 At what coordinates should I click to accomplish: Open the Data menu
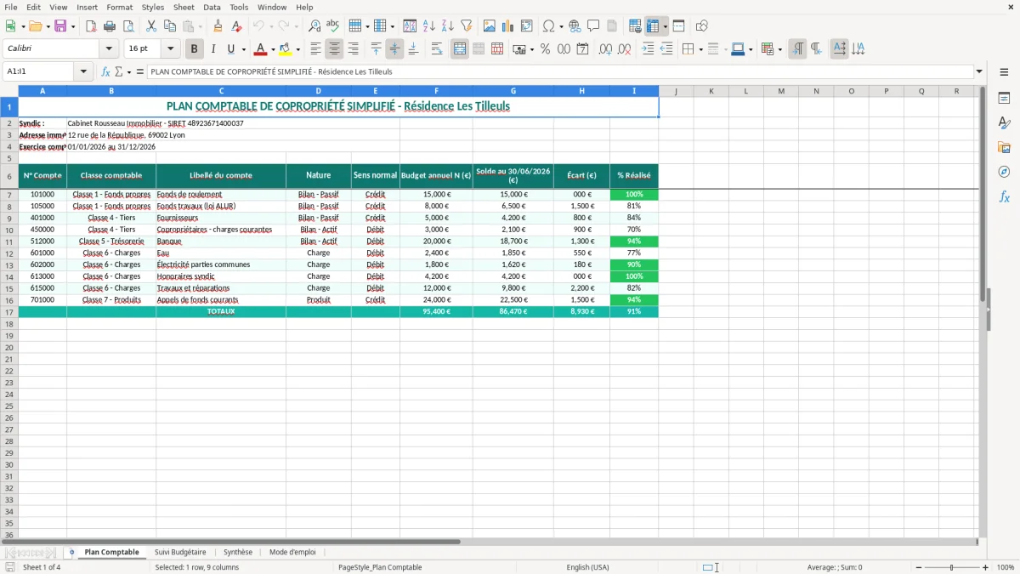(212, 7)
